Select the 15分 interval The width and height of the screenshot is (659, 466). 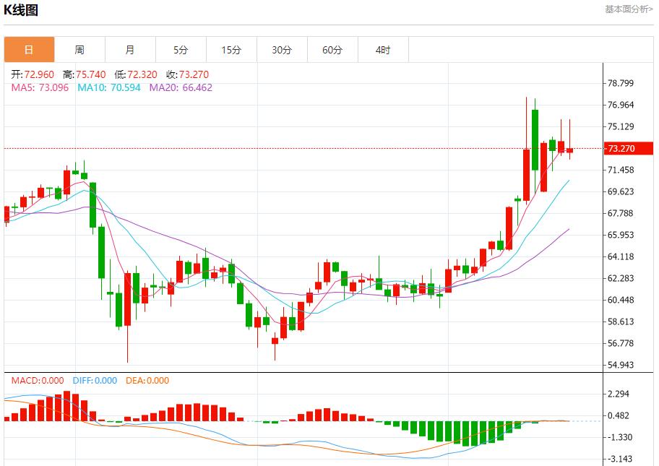coord(231,49)
